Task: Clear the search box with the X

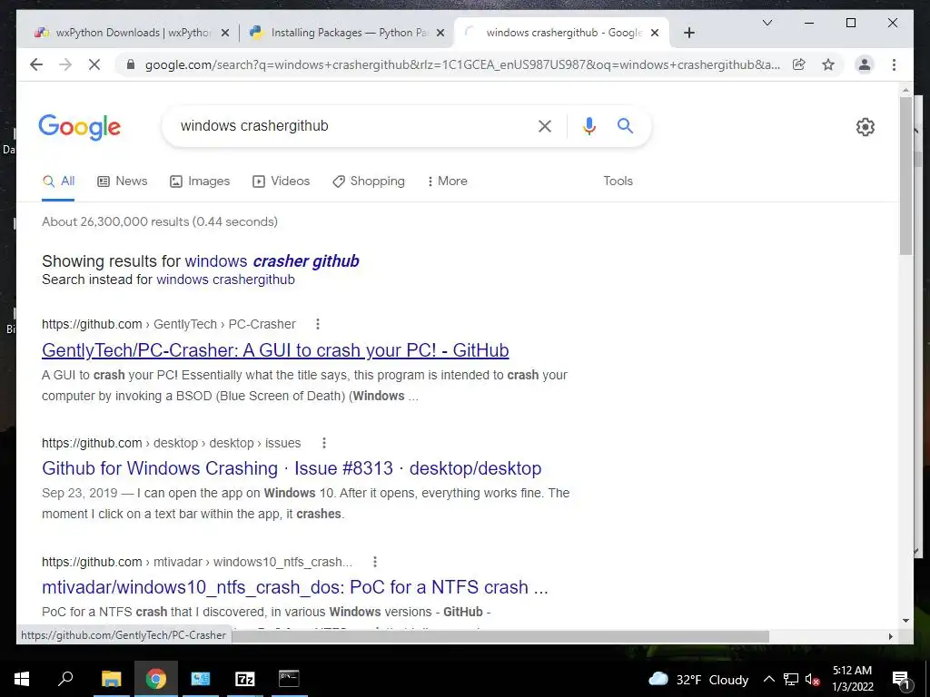Action: [x=545, y=125]
